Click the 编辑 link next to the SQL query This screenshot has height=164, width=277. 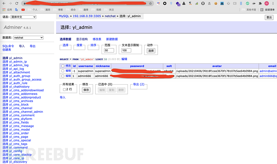point(124,59)
